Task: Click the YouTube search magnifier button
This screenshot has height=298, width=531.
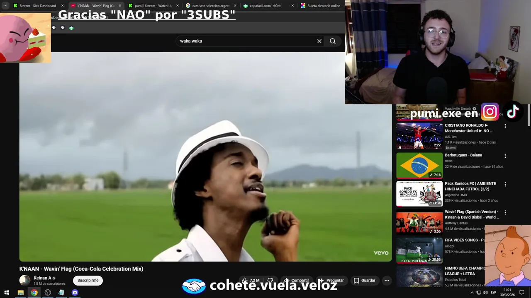Action: 333,41
